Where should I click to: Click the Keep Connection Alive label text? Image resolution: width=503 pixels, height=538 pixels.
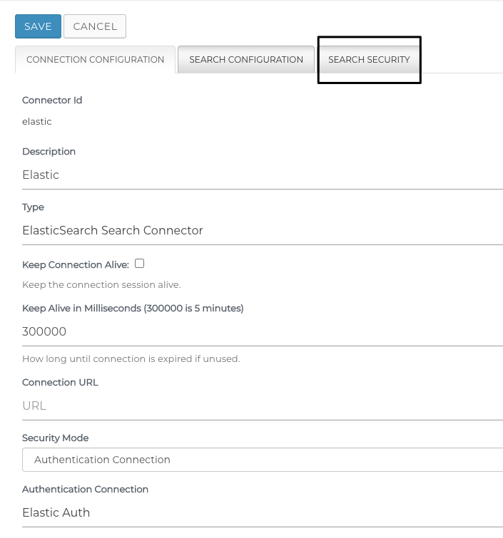coord(76,265)
